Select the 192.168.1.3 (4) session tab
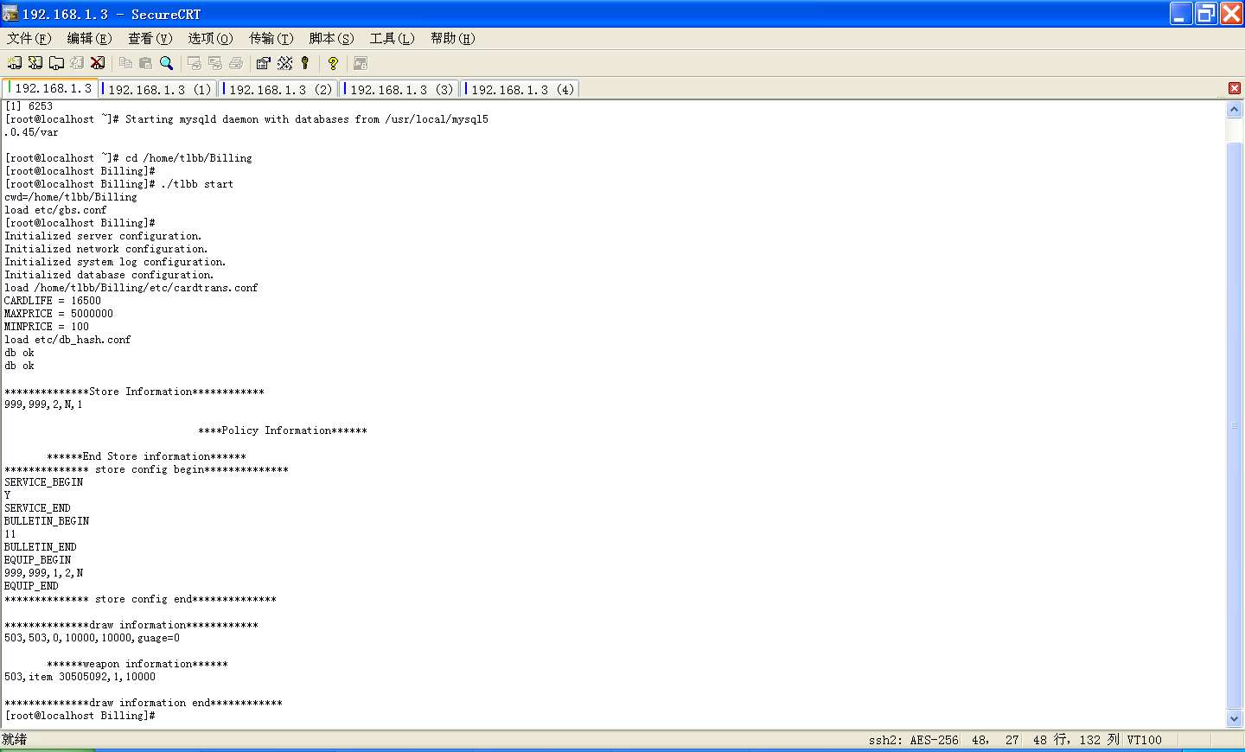This screenshot has height=752, width=1245. pyautogui.click(x=522, y=89)
